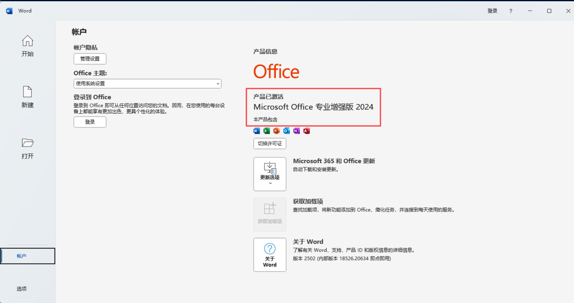Open the 更新选项 dropdown button
The width and height of the screenshot is (574, 303).
click(x=270, y=174)
